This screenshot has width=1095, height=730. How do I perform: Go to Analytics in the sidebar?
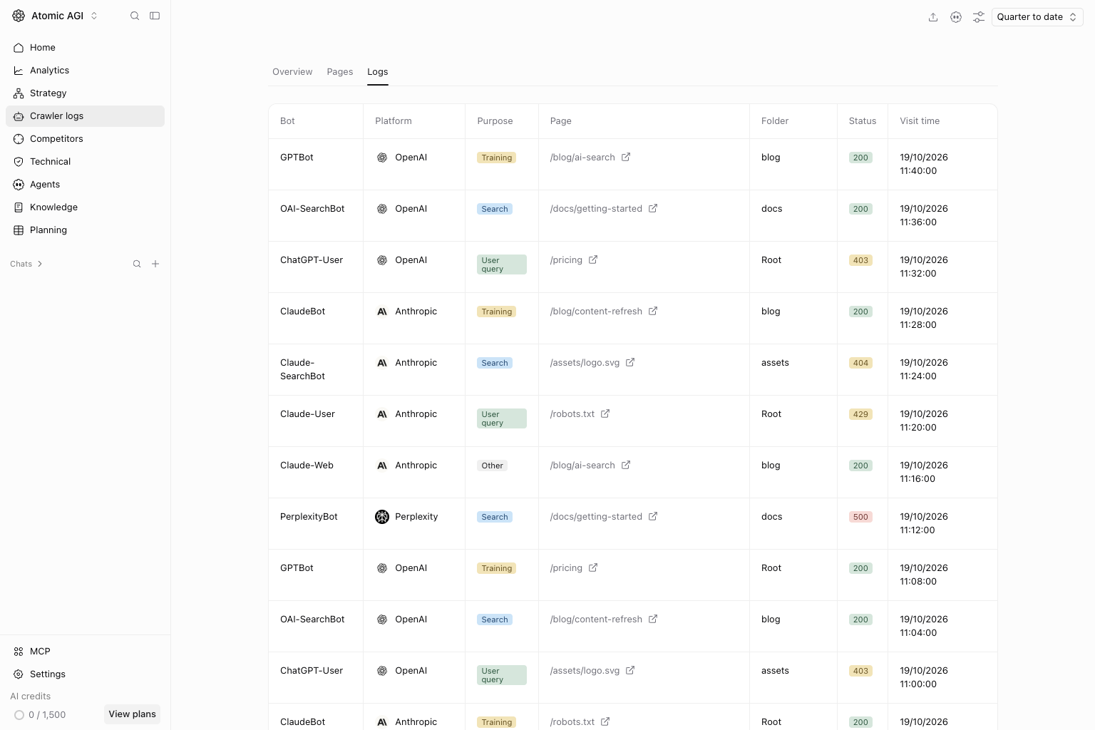point(85,71)
